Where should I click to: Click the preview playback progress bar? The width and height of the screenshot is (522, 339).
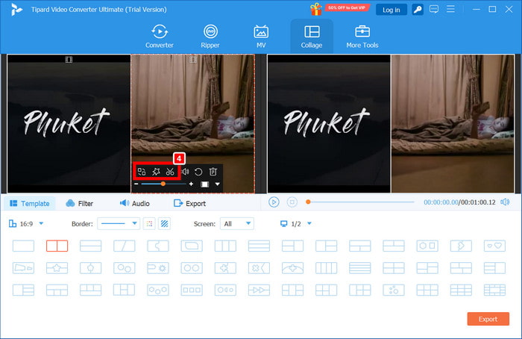pos(361,202)
